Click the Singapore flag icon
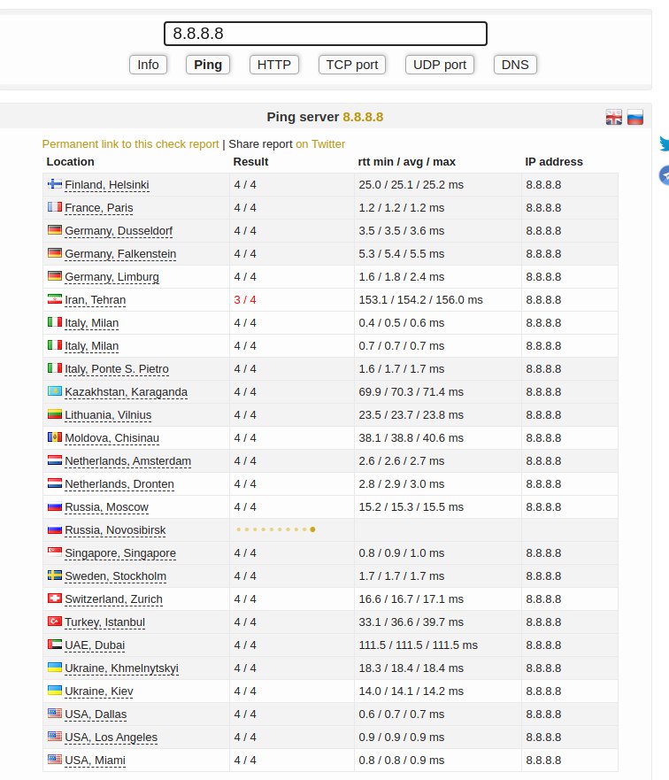This screenshot has width=669, height=780. click(x=55, y=552)
